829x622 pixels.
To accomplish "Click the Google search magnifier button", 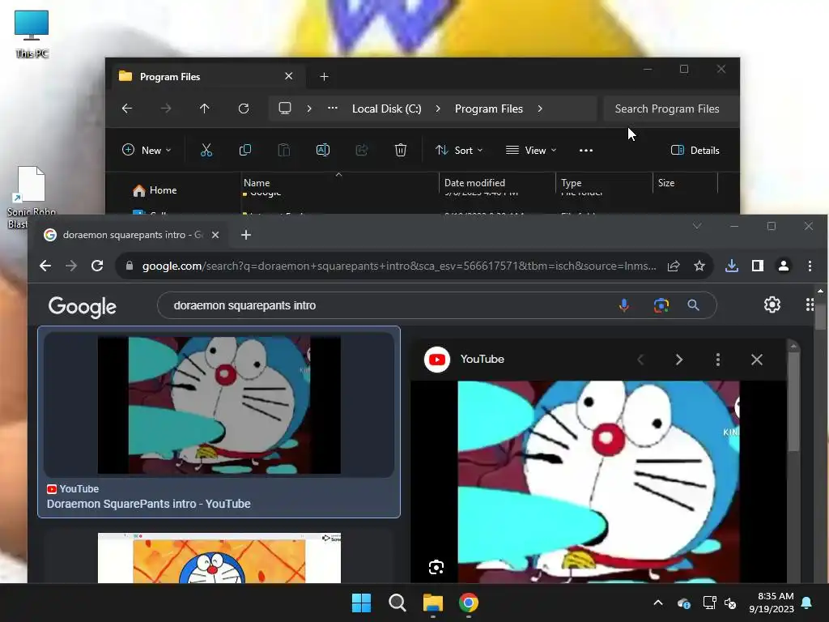I will point(693,305).
